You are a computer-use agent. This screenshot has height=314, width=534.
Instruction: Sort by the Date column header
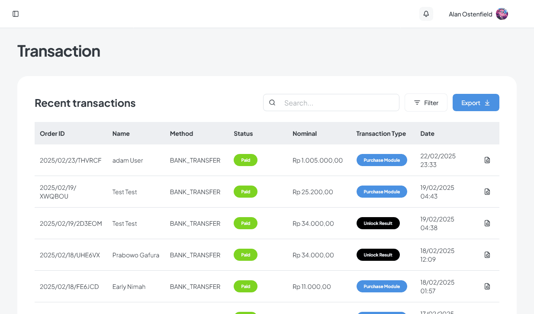pos(427,133)
